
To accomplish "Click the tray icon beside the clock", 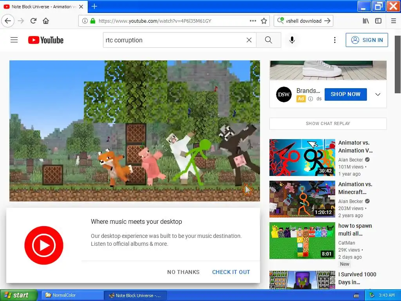I will pos(372,296).
